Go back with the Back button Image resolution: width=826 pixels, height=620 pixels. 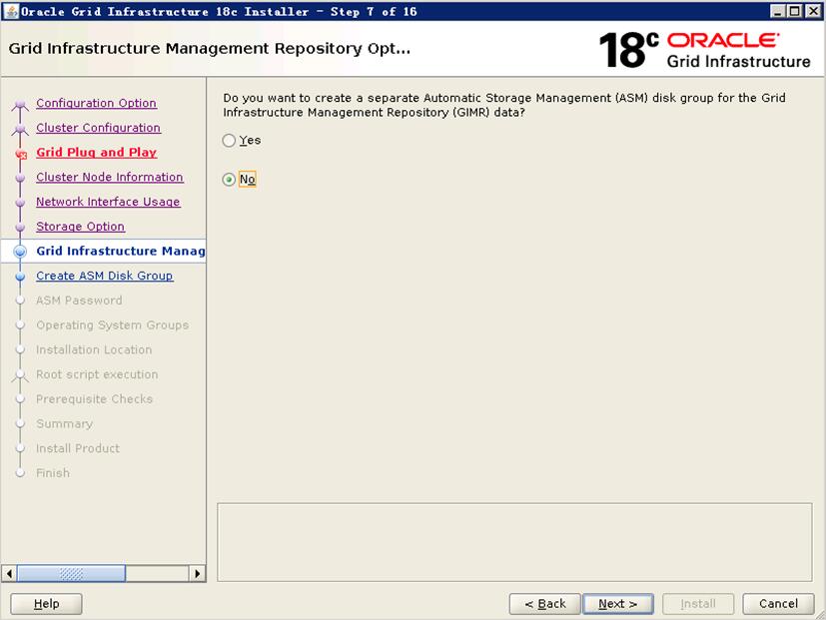click(x=545, y=604)
